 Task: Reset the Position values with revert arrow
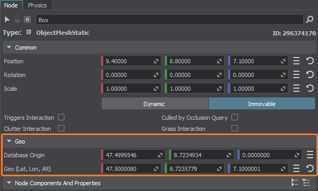(310, 61)
